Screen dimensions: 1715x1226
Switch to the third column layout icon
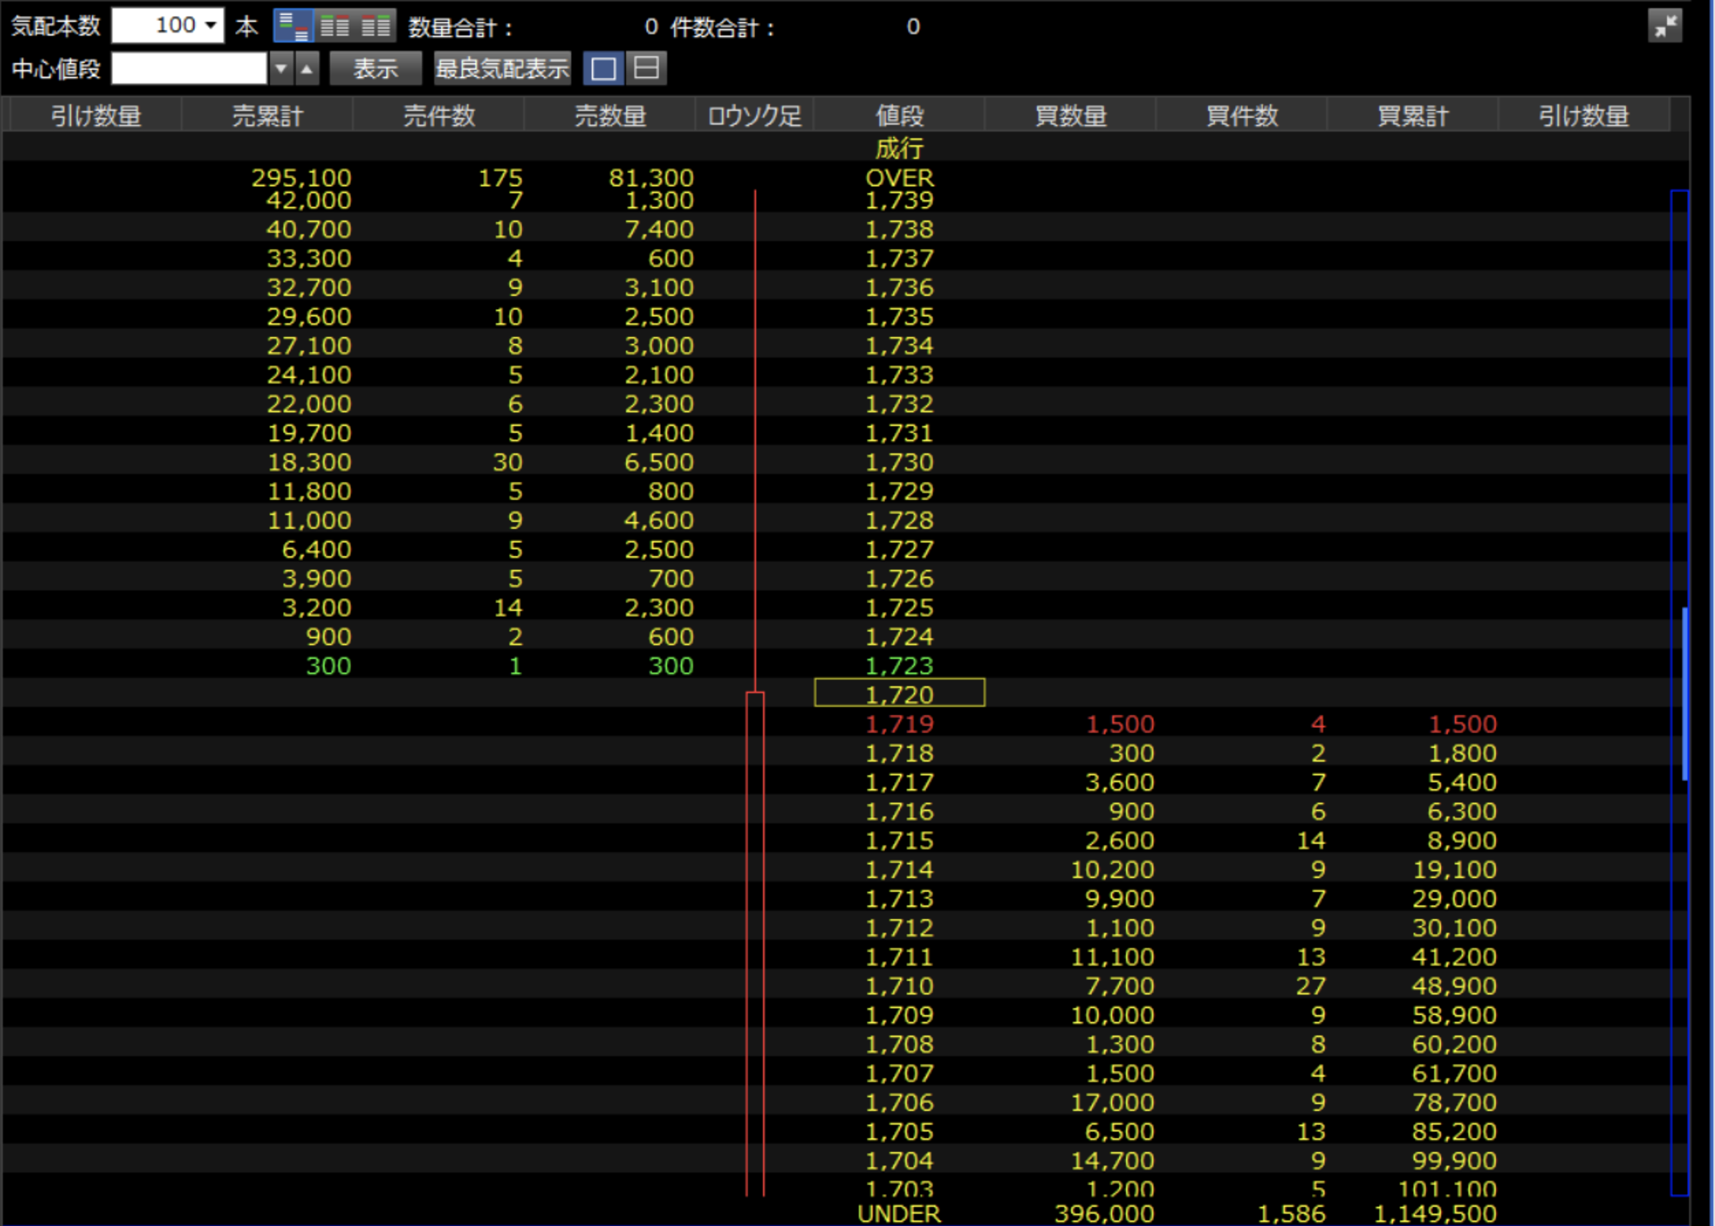coord(376,27)
